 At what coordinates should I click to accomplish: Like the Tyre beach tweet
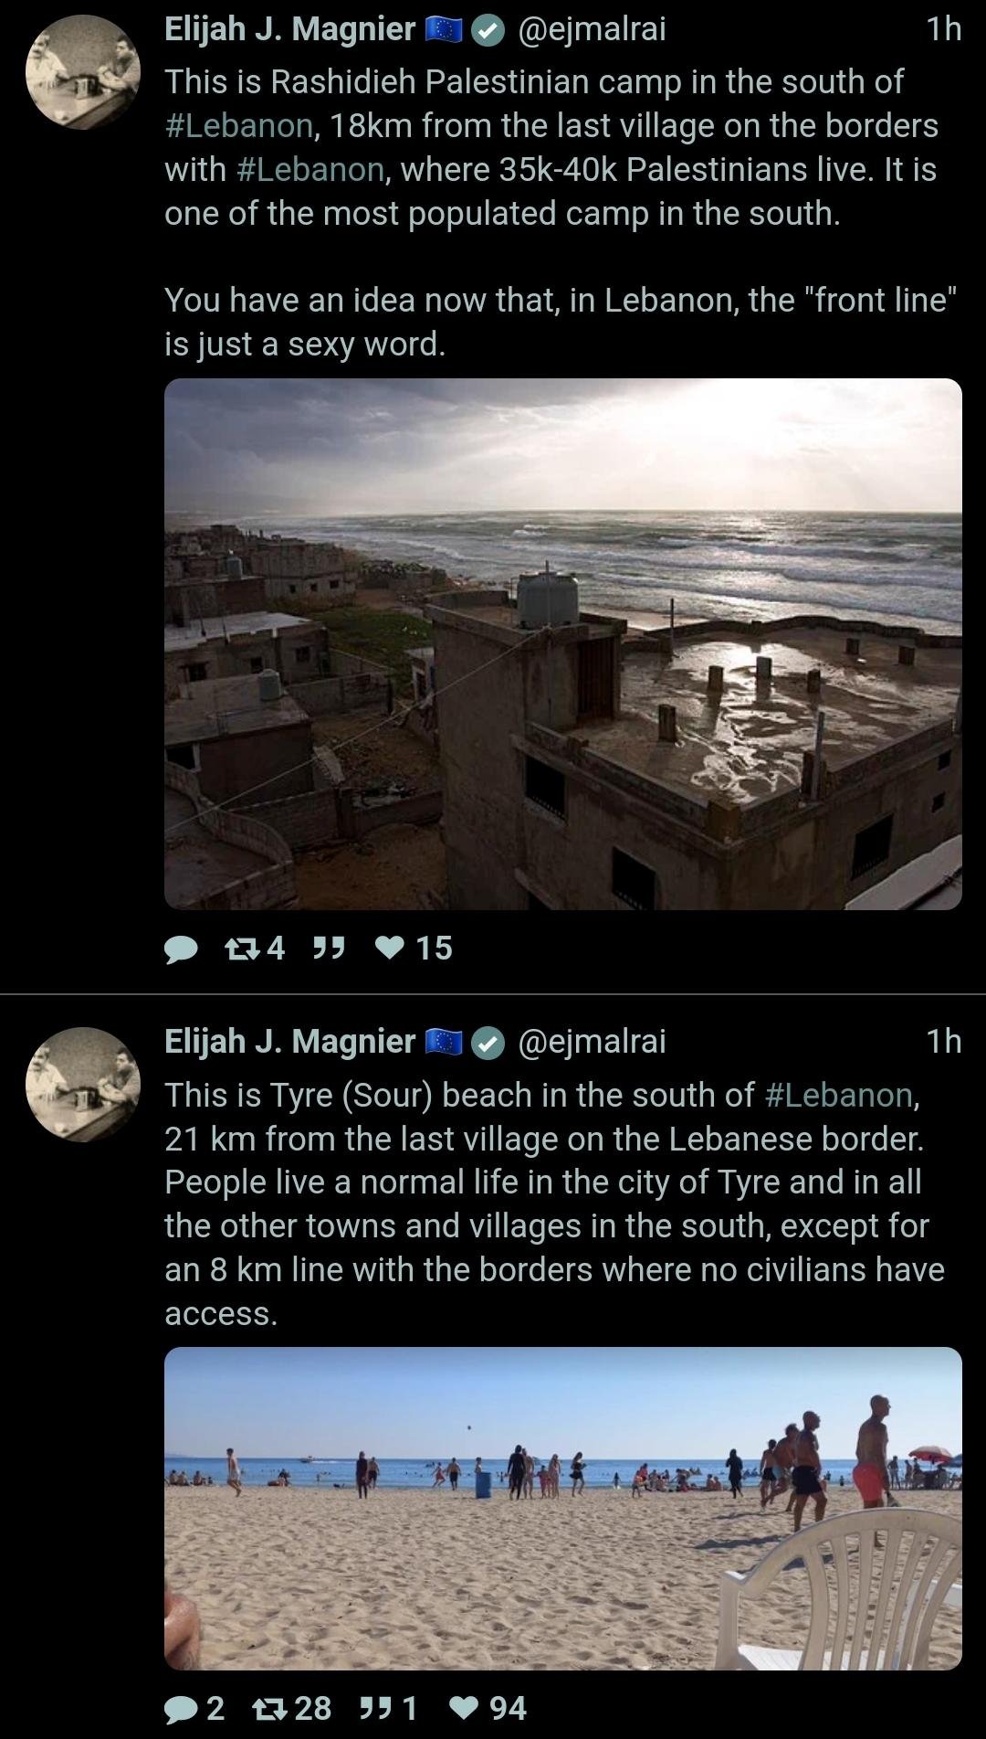(488, 1708)
